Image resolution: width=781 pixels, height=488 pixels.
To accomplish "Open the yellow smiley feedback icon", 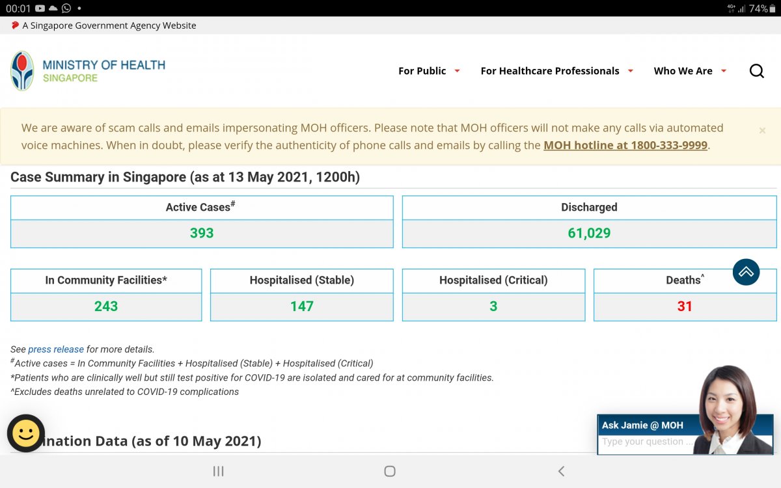I will (x=26, y=433).
